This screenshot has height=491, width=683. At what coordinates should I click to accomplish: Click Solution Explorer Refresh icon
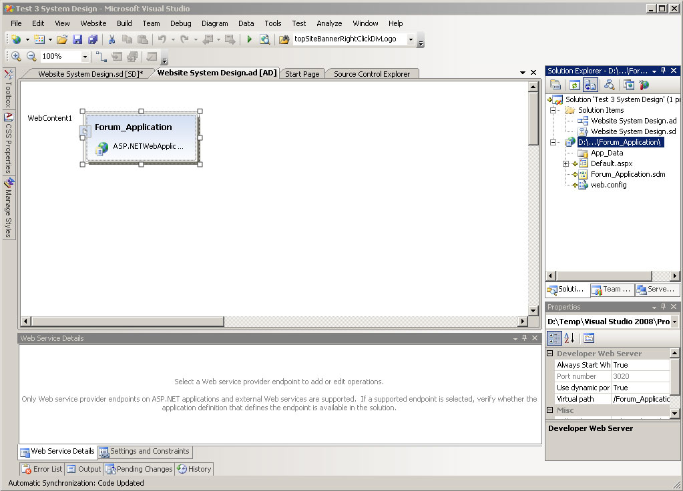coord(575,85)
